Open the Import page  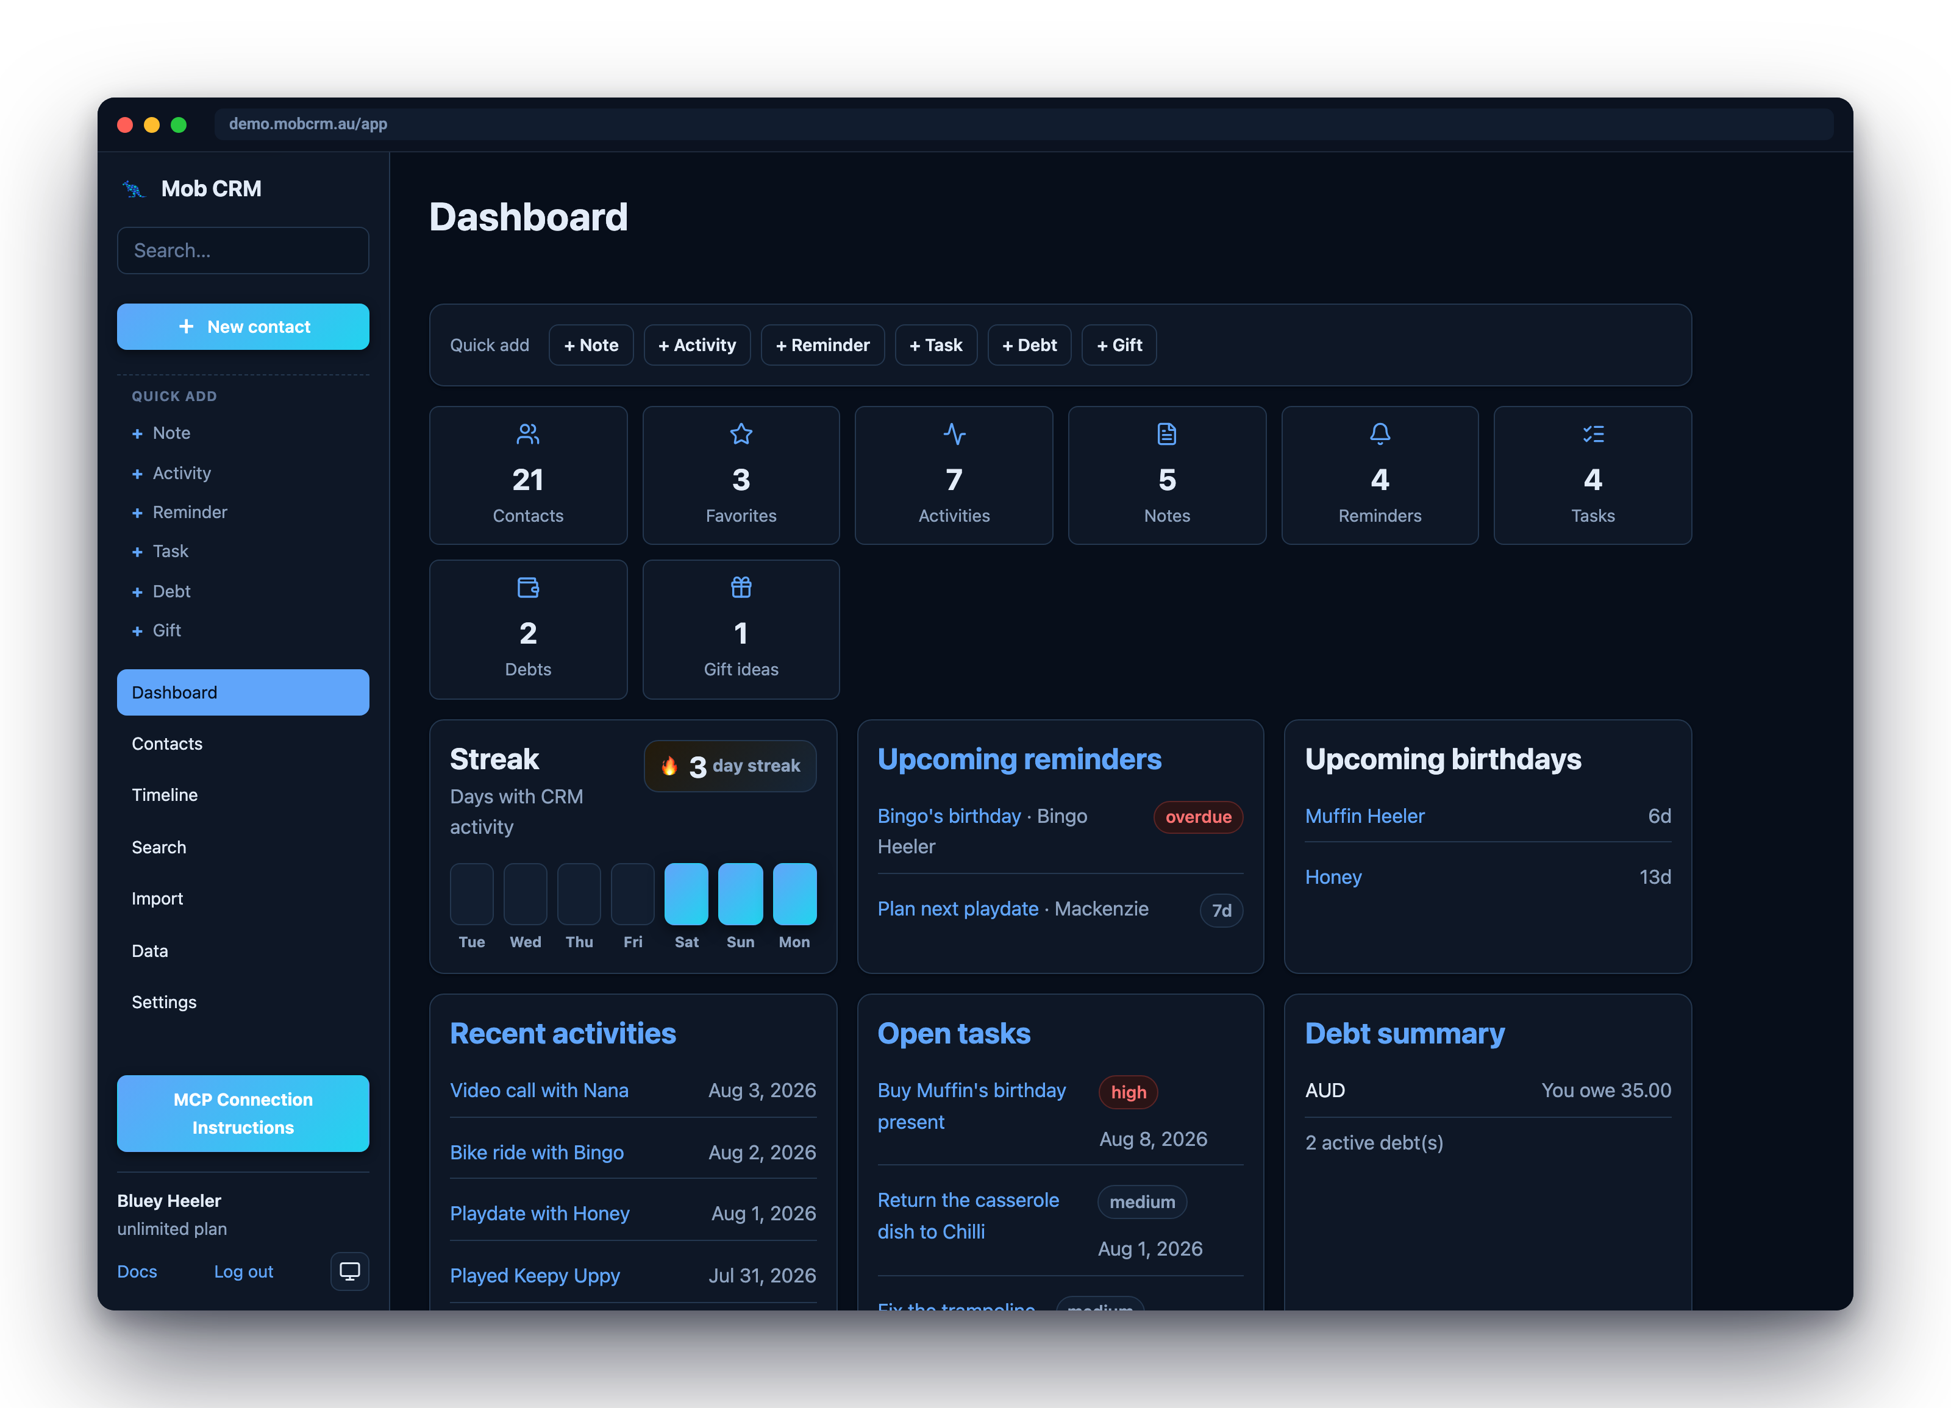243,899
